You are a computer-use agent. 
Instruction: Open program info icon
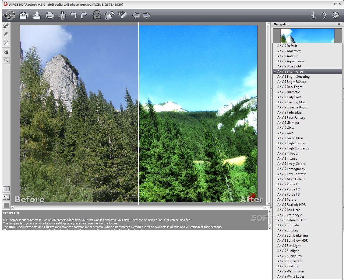[313, 15]
